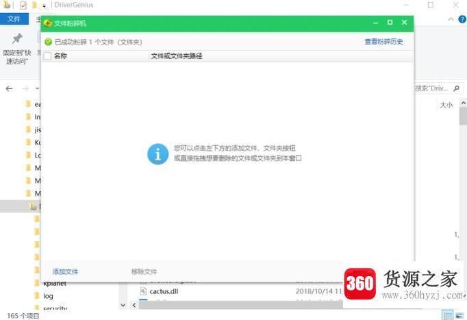Screen dimensions: 467x320
Task: Click the 名称 column header
Action: [x=60, y=56]
